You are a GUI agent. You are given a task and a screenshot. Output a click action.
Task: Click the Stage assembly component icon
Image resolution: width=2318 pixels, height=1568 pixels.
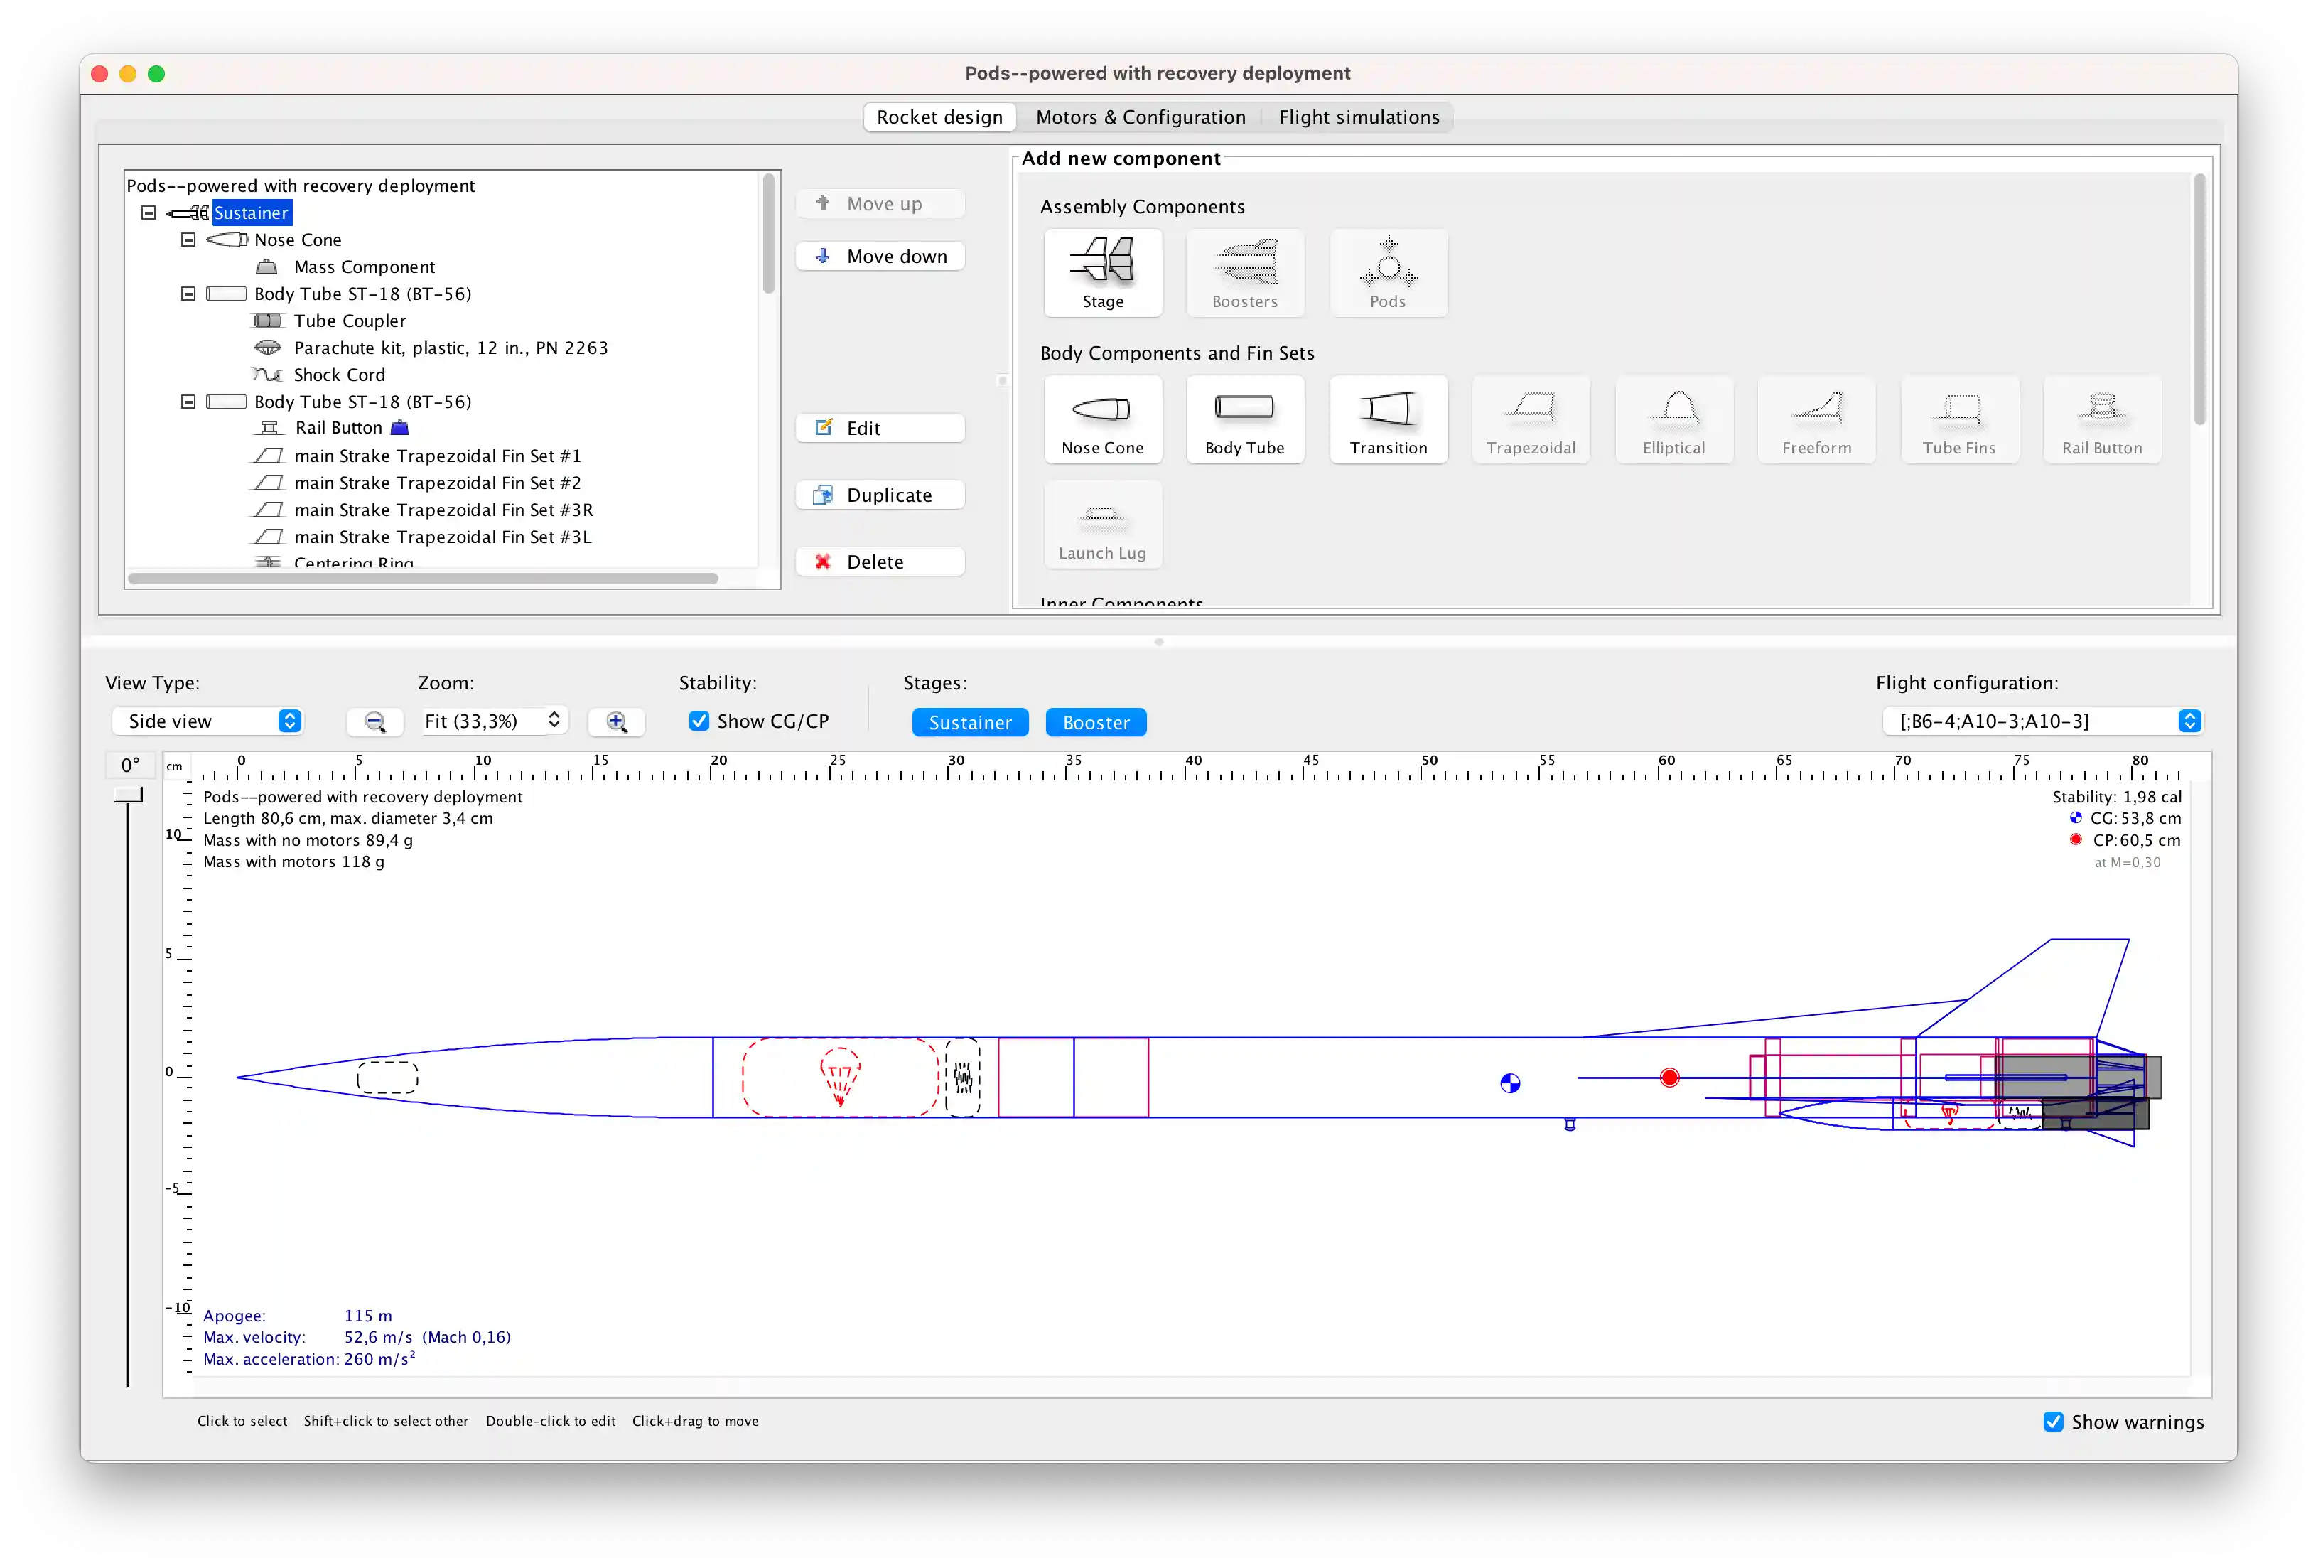tap(1102, 272)
